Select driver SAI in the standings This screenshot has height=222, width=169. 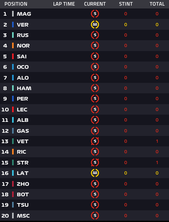22,56
